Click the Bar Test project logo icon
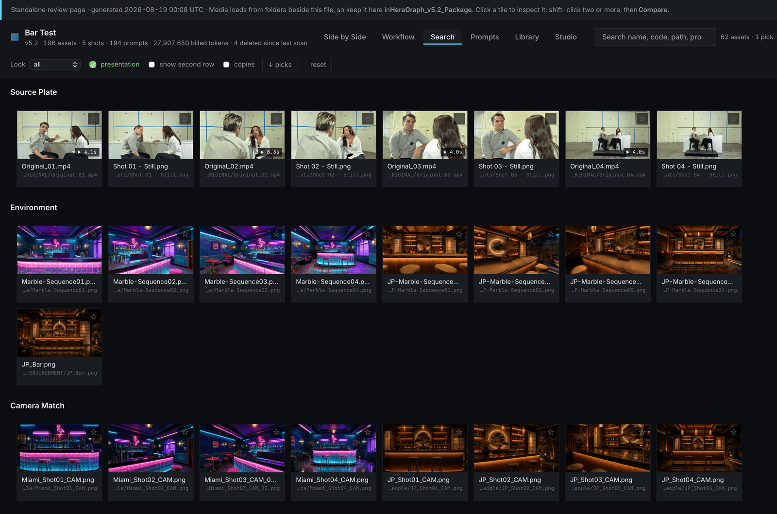Screen dimensions: 777x514 (x=15, y=37)
